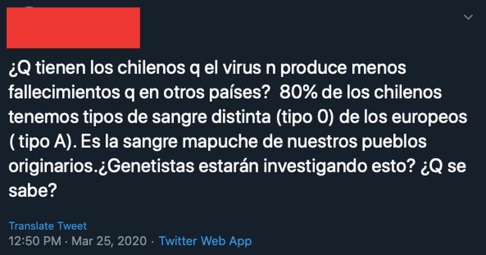Click the word '¿Genetistas' in the tweet

pyautogui.click(x=145, y=166)
